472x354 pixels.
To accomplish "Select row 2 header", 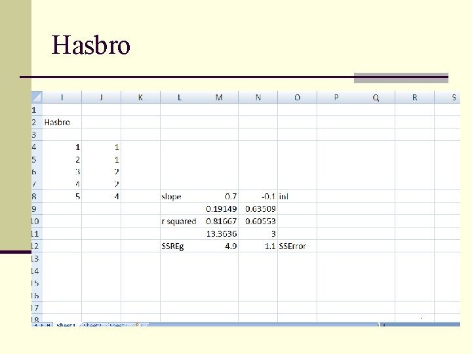I will 37,122.
